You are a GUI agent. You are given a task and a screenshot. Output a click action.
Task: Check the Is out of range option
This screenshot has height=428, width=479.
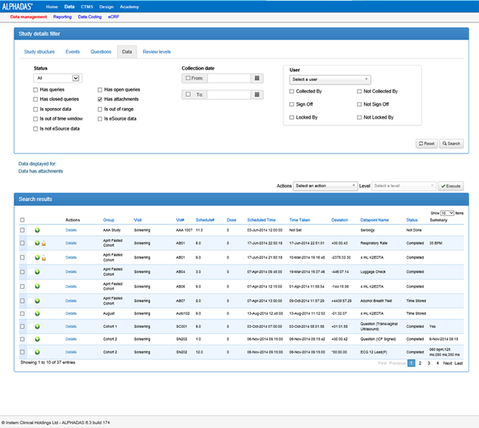100,109
